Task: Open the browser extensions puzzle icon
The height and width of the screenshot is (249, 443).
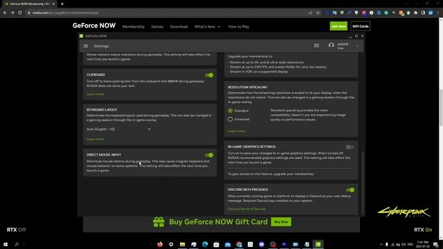Action: [415, 12]
